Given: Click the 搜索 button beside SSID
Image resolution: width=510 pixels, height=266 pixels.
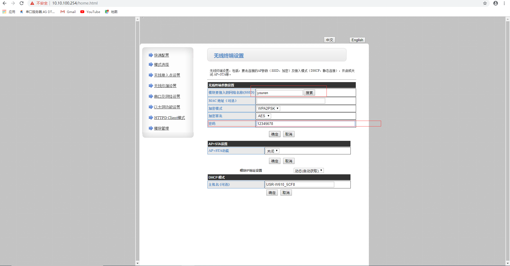Looking at the screenshot, I should (x=309, y=93).
